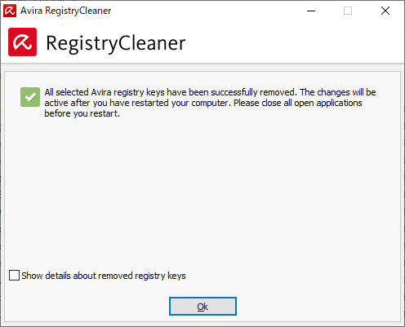
Task: Tick the Show details checkbox box
Action: (14, 275)
